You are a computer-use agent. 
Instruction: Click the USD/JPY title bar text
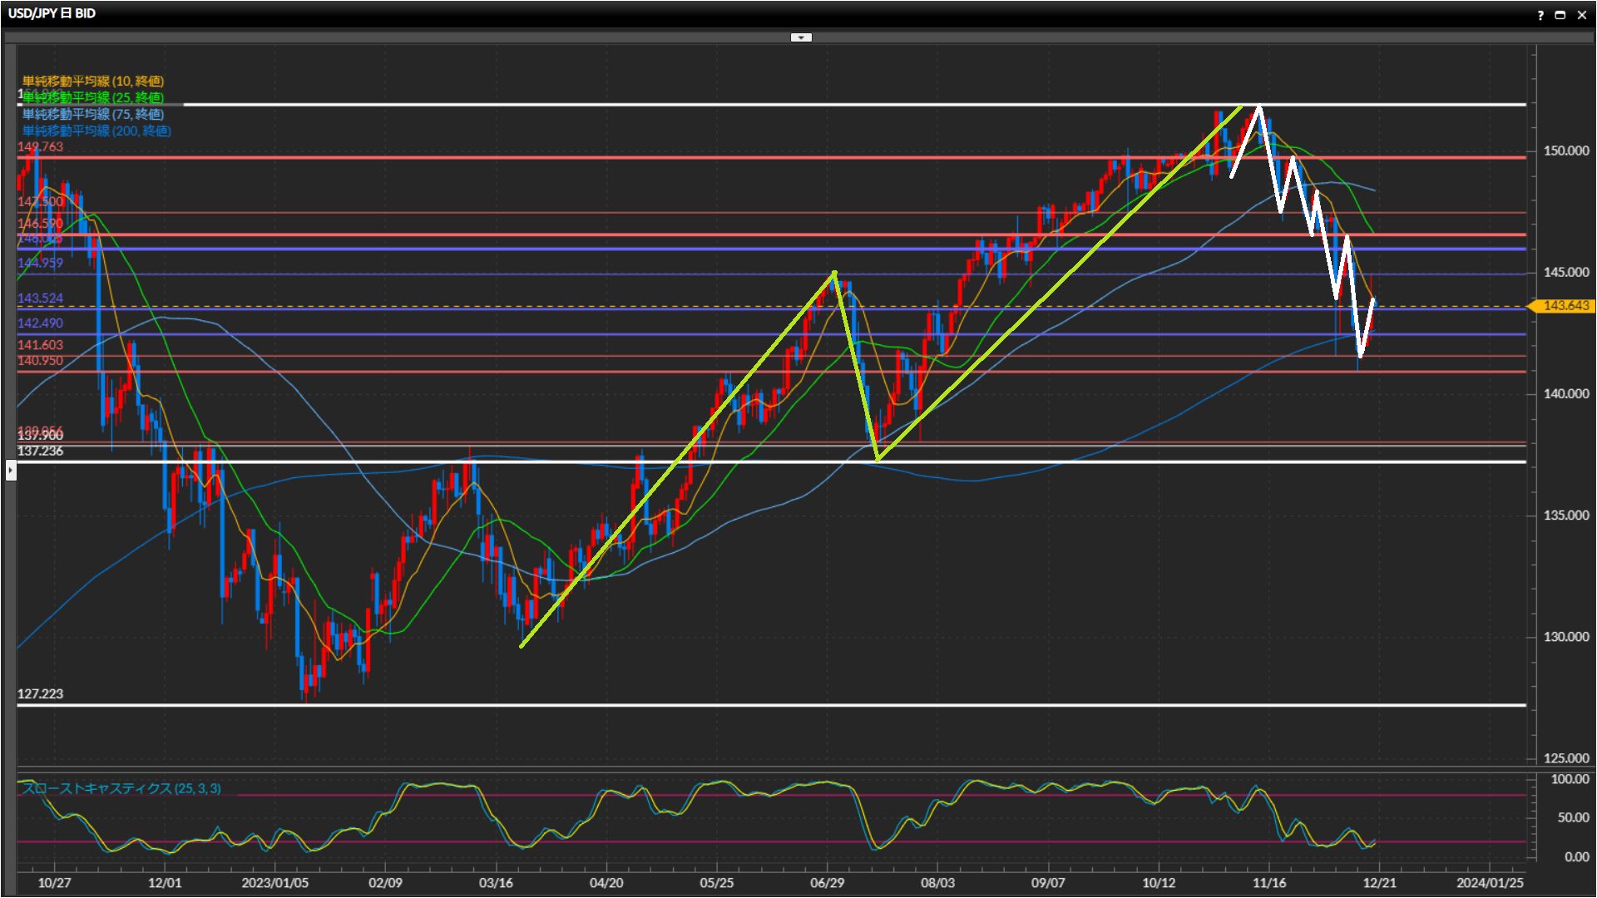pos(52,13)
